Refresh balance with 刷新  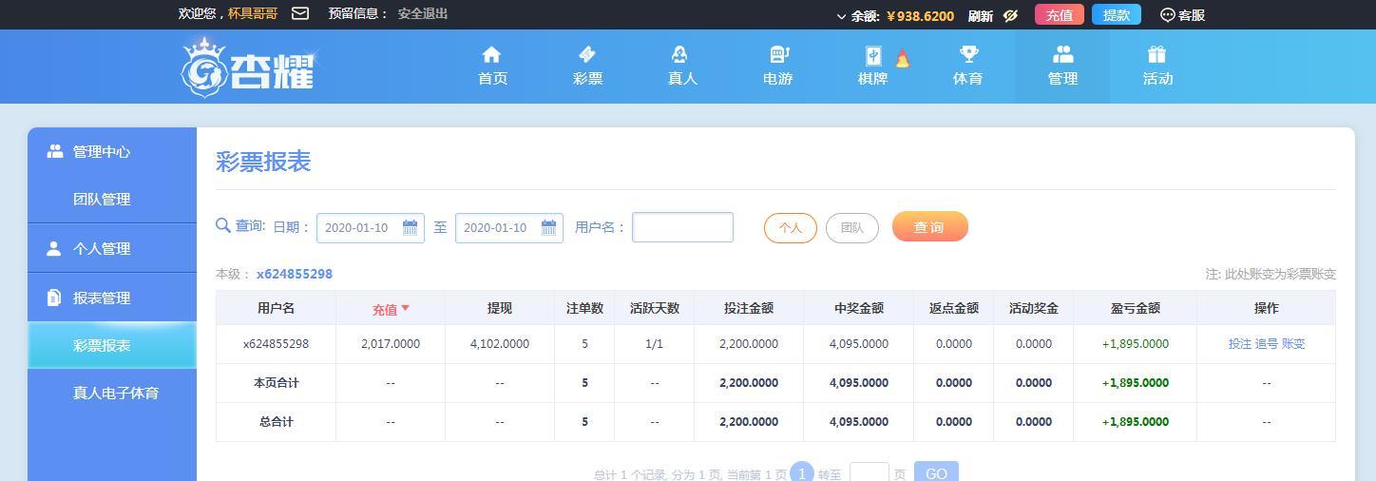coord(981,15)
